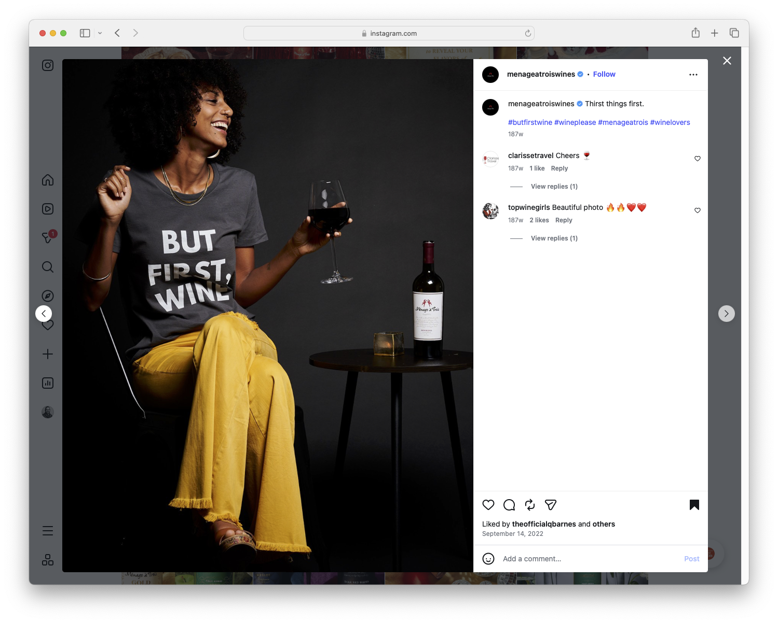Open the Safari sidebar dropdown chevron
This screenshot has height=623, width=778.
click(100, 33)
